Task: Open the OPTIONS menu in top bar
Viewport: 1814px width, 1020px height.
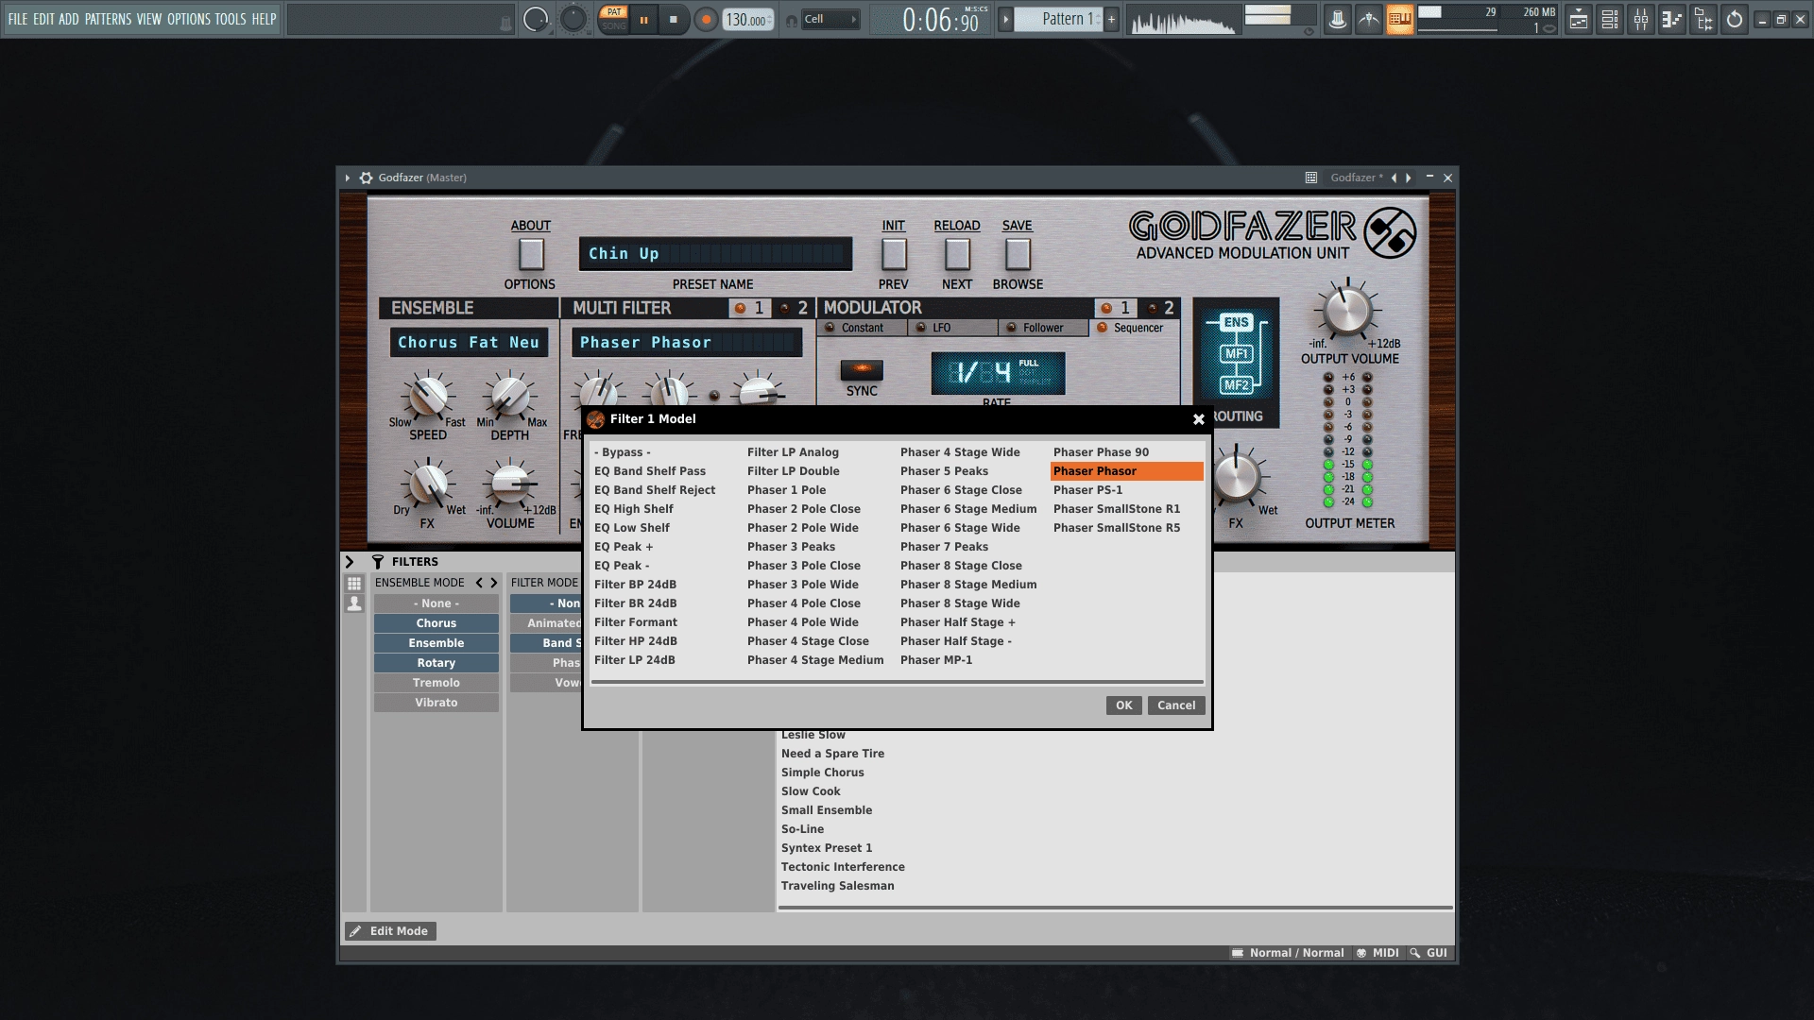Action: click(189, 19)
